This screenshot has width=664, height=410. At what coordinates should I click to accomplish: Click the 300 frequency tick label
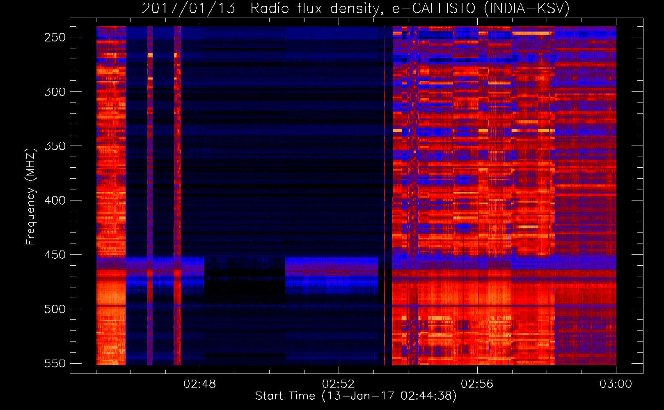(55, 92)
